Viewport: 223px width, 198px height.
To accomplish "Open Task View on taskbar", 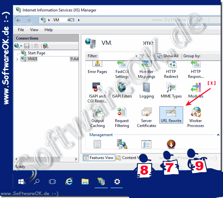I will tap(52, 182).
